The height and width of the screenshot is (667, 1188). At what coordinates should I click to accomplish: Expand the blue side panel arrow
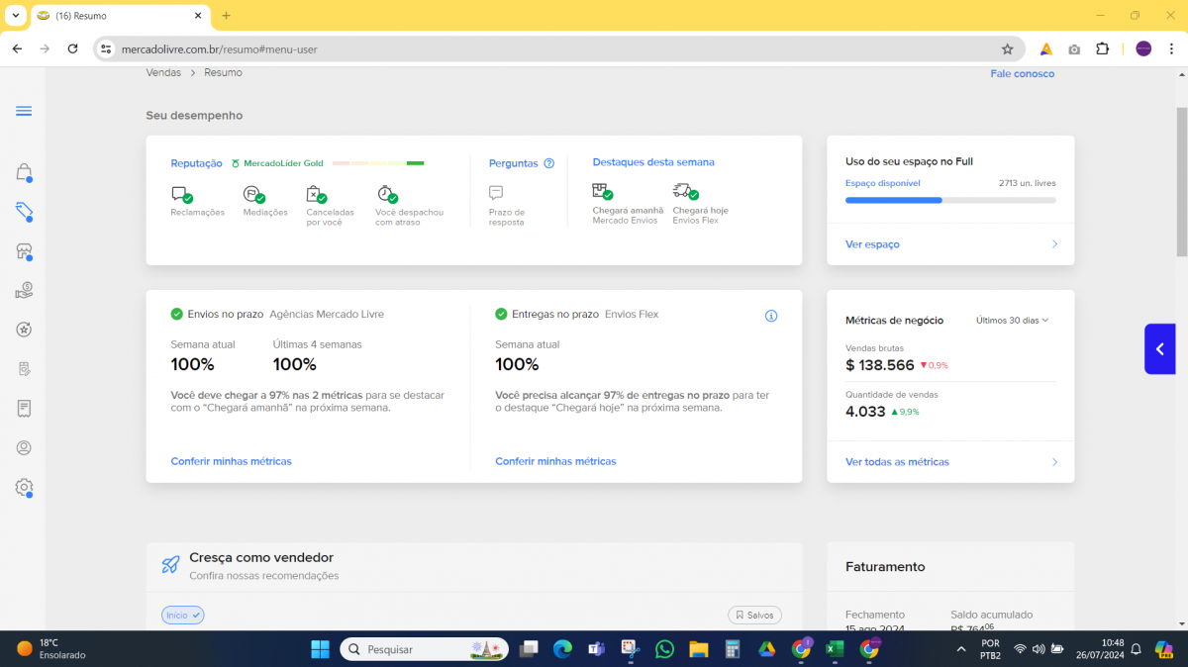tap(1159, 349)
